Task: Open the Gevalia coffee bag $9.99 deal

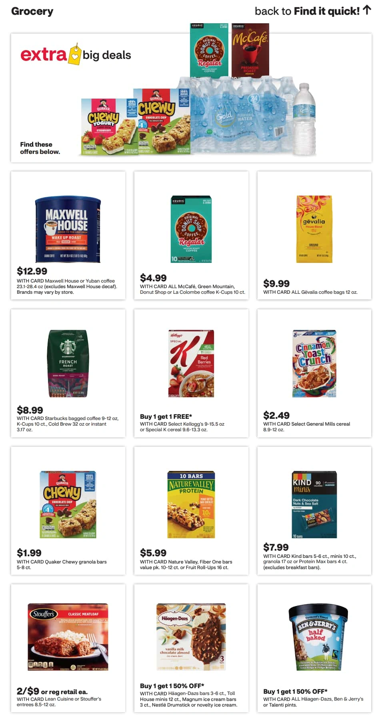Action: coord(314,235)
